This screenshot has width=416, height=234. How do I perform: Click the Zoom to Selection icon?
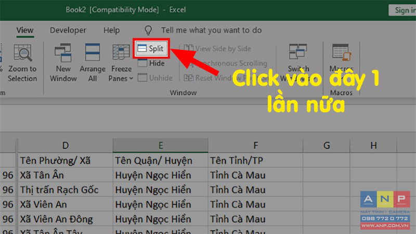pos(22,53)
